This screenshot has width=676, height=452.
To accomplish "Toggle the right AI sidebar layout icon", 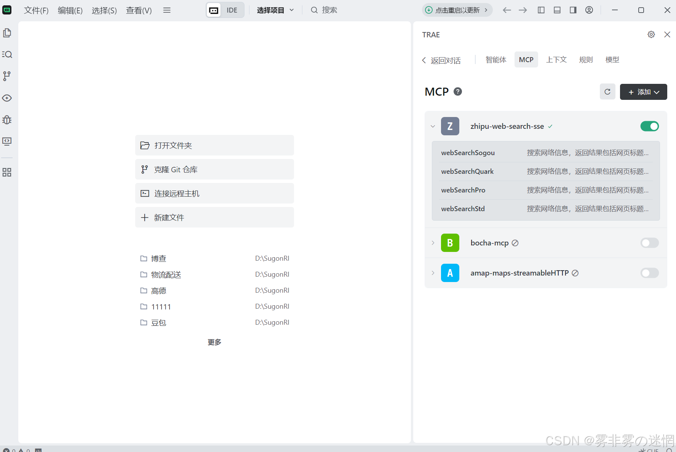I will click(x=573, y=10).
